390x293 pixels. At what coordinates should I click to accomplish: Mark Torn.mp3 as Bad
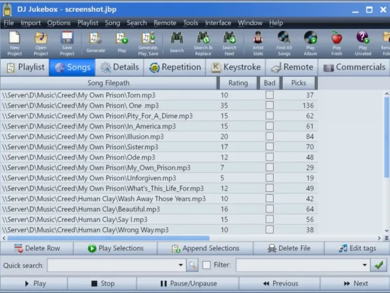(x=270, y=95)
